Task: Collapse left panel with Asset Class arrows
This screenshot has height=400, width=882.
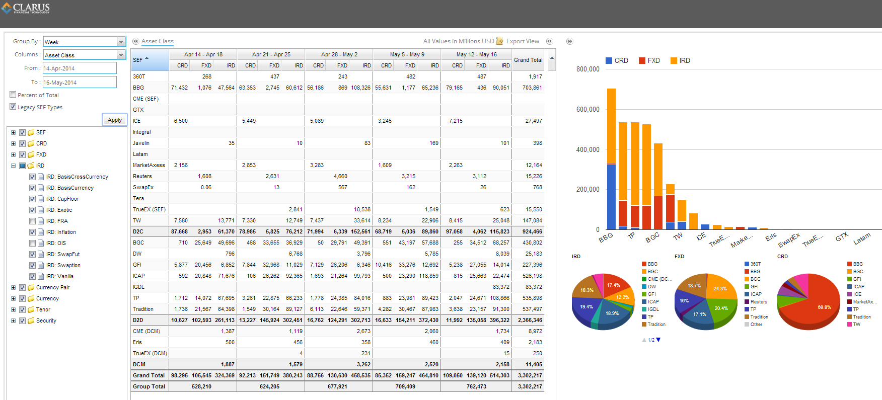Action: click(135, 41)
